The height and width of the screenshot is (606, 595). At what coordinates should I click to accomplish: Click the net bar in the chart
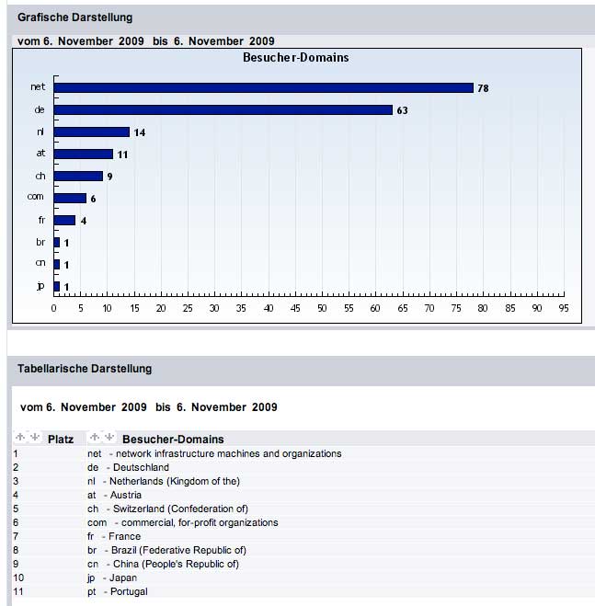263,87
